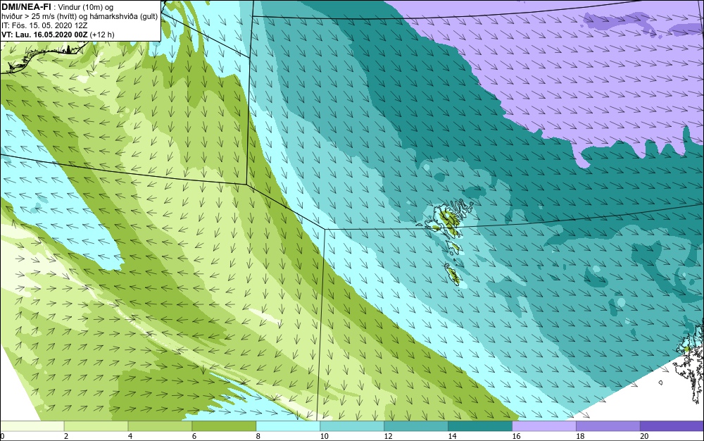The width and height of the screenshot is (704, 441).
Task: Select the 14–16 m/s dark teal legend swatch
Action: [x=480, y=426]
